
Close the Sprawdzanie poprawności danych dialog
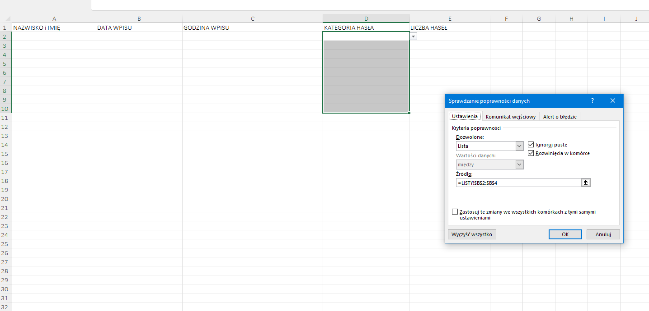(x=613, y=101)
